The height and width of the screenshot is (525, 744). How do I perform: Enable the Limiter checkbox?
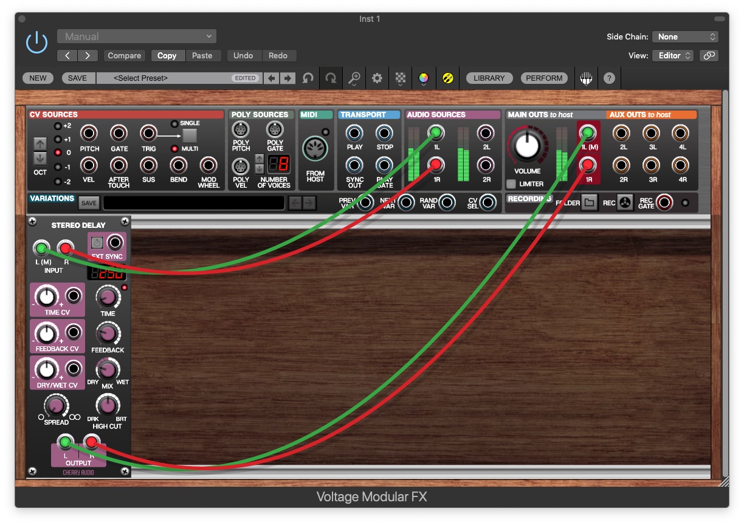pos(511,184)
